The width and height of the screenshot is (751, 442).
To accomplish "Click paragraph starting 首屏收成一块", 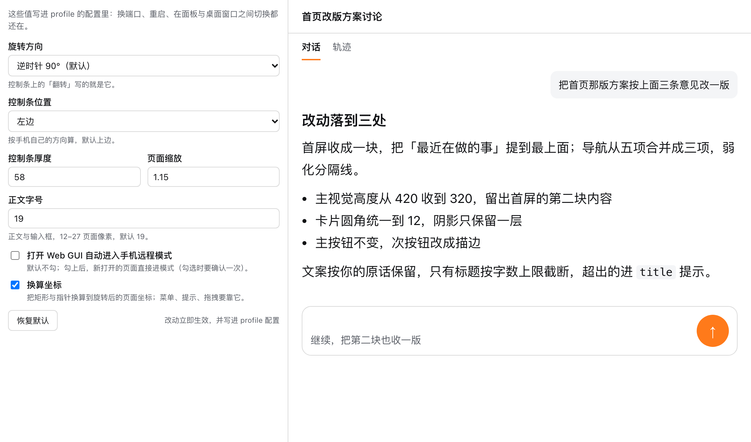I will (518, 158).
